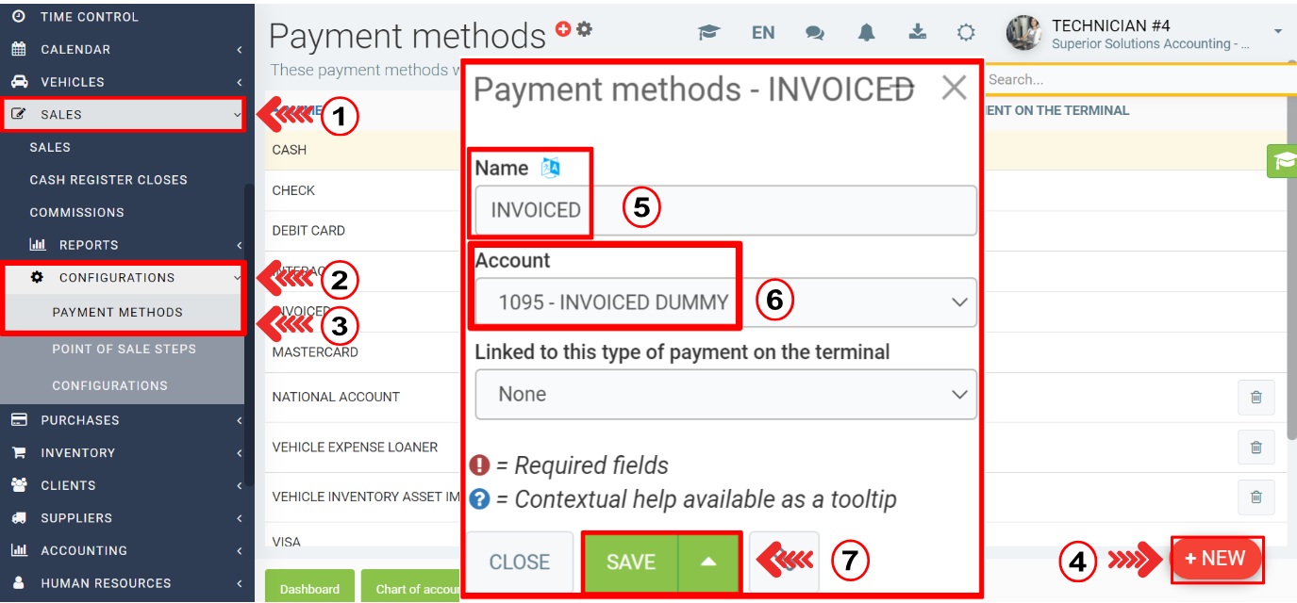Open the Save options arrow
The image size is (1297, 603).
tap(708, 562)
